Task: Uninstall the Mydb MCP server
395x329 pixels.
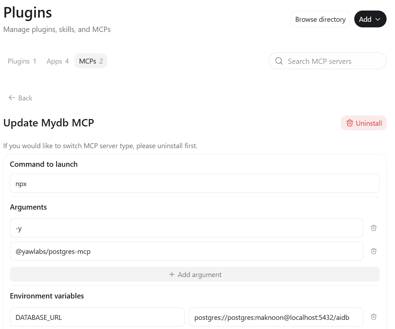Action: (x=363, y=123)
